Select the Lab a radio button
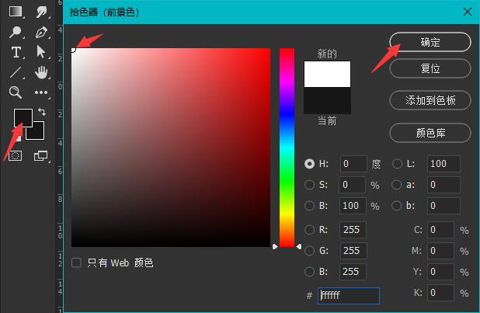 pyautogui.click(x=396, y=185)
